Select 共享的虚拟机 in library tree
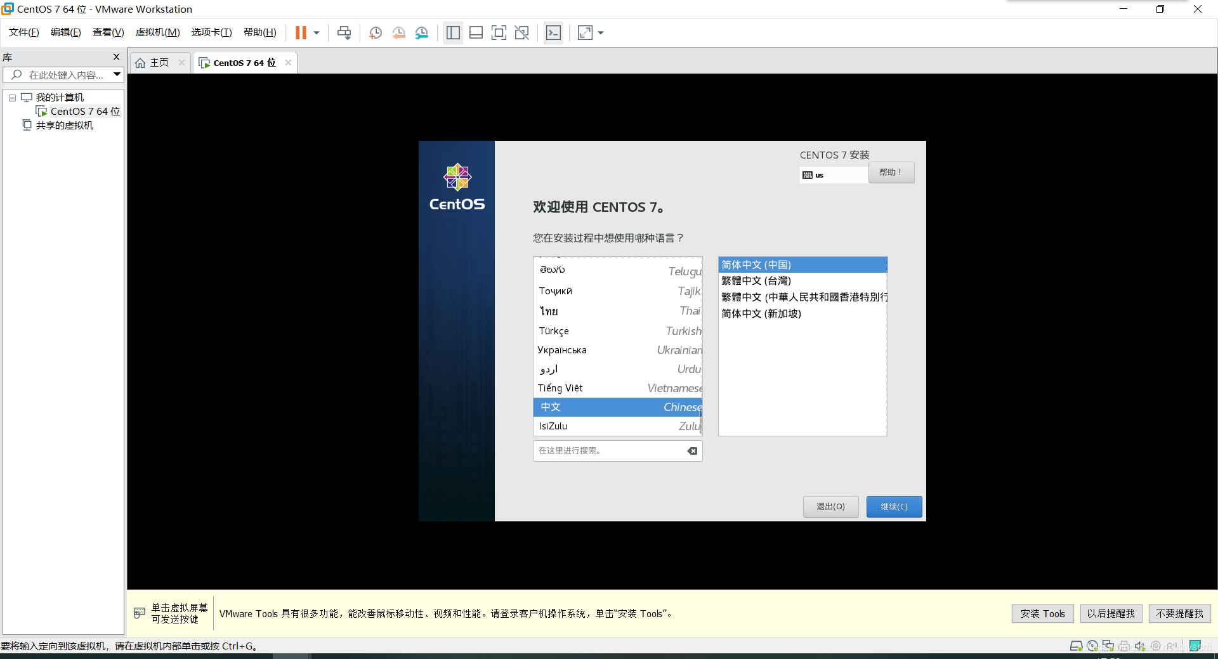This screenshot has width=1218, height=659. coord(58,125)
